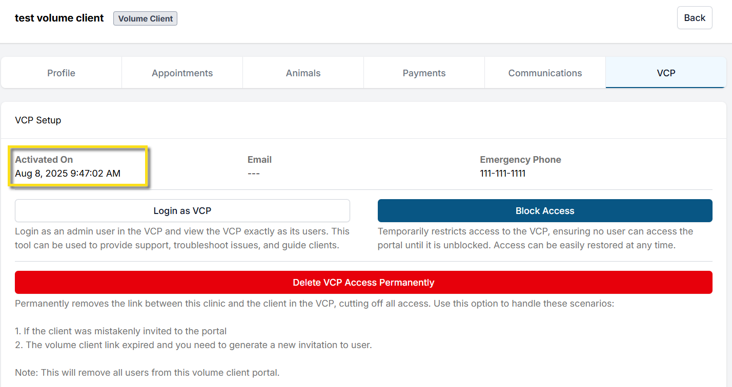Select the Communications tab
Viewport: 732px width, 387px height.
pyautogui.click(x=545, y=73)
